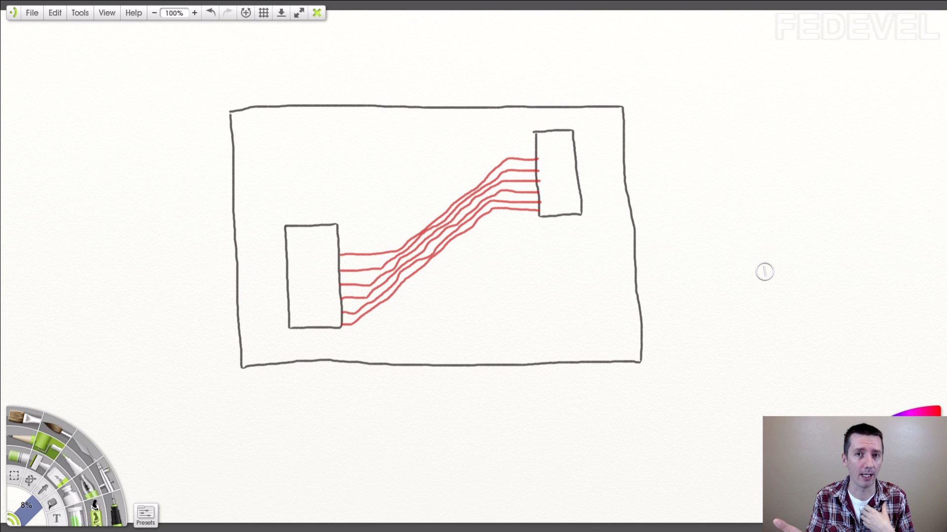Click the 100% zoom level field
This screenshot has height=532, width=947.
[174, 13]
